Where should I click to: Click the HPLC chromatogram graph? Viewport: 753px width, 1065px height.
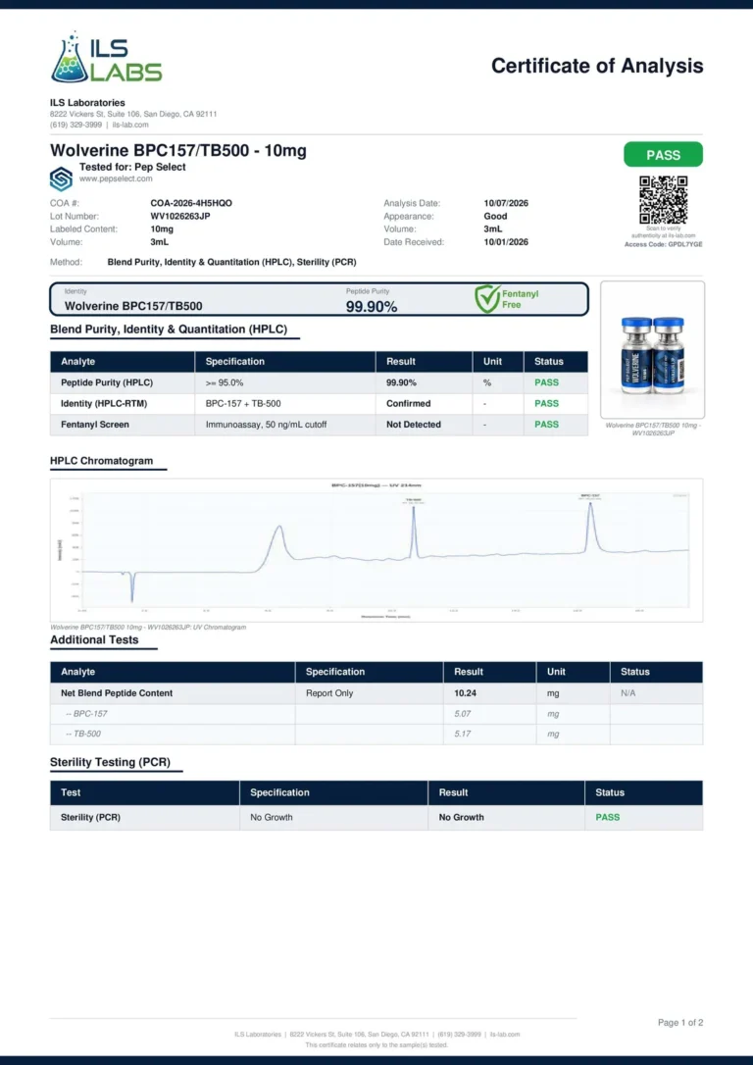(x=376, y=550)
